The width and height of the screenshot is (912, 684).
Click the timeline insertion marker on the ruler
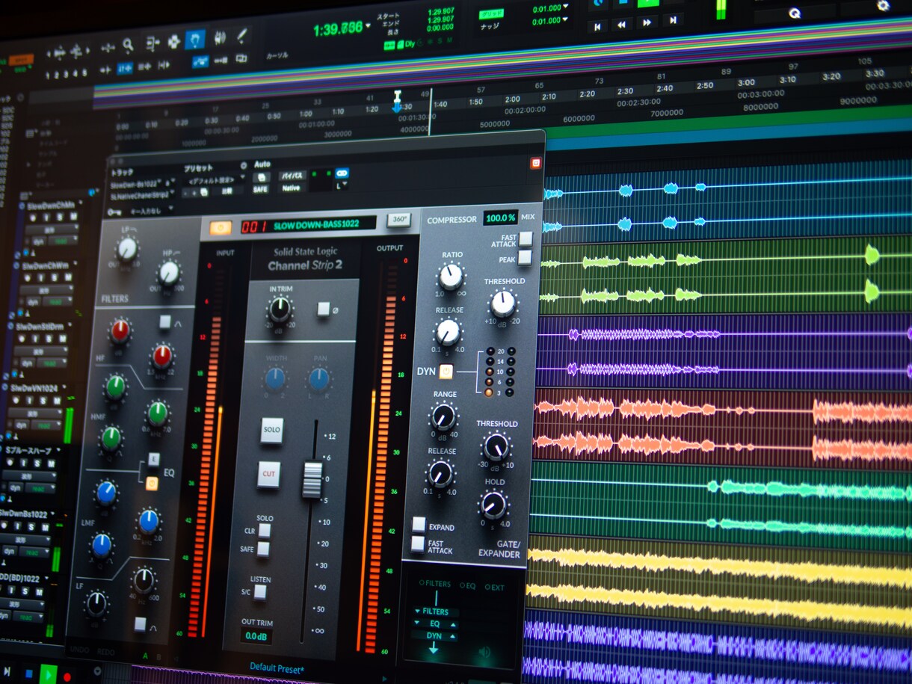(398, 101)
